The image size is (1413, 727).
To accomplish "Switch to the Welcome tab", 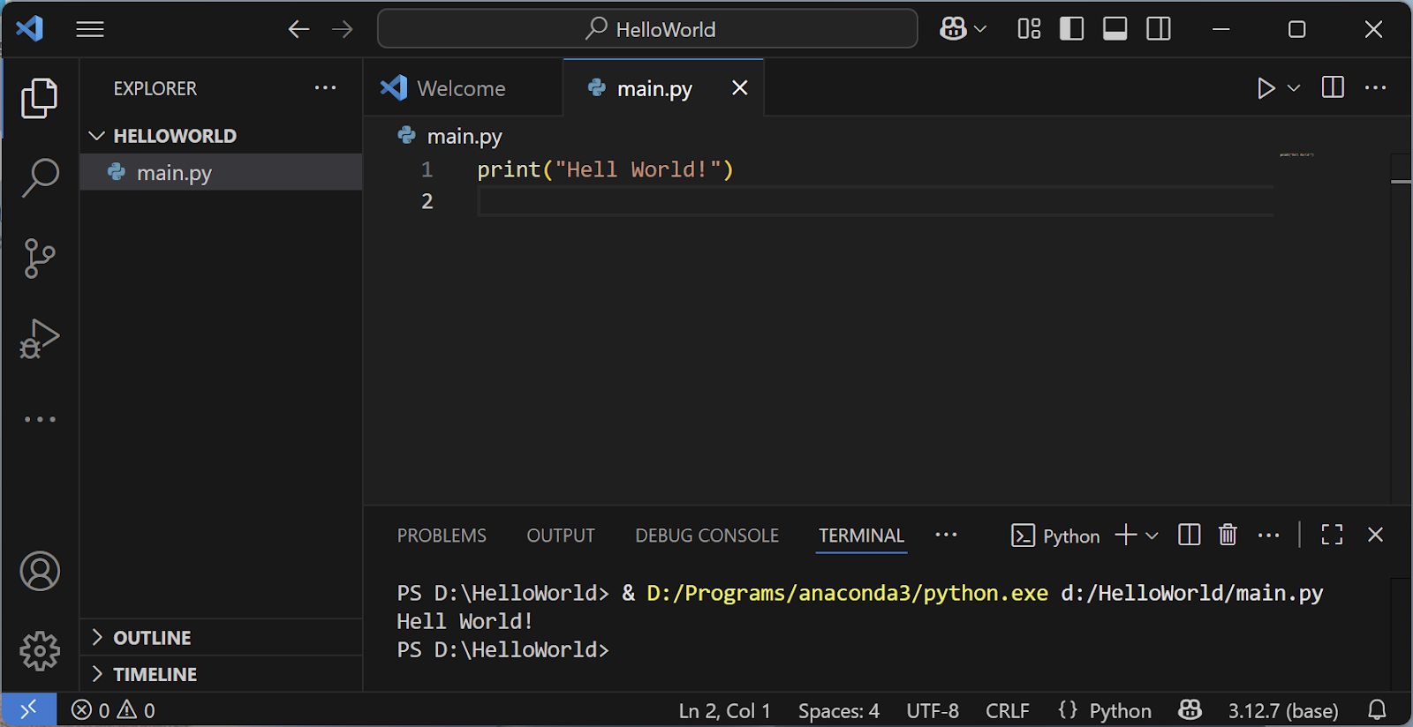I will tap(461, 88).
